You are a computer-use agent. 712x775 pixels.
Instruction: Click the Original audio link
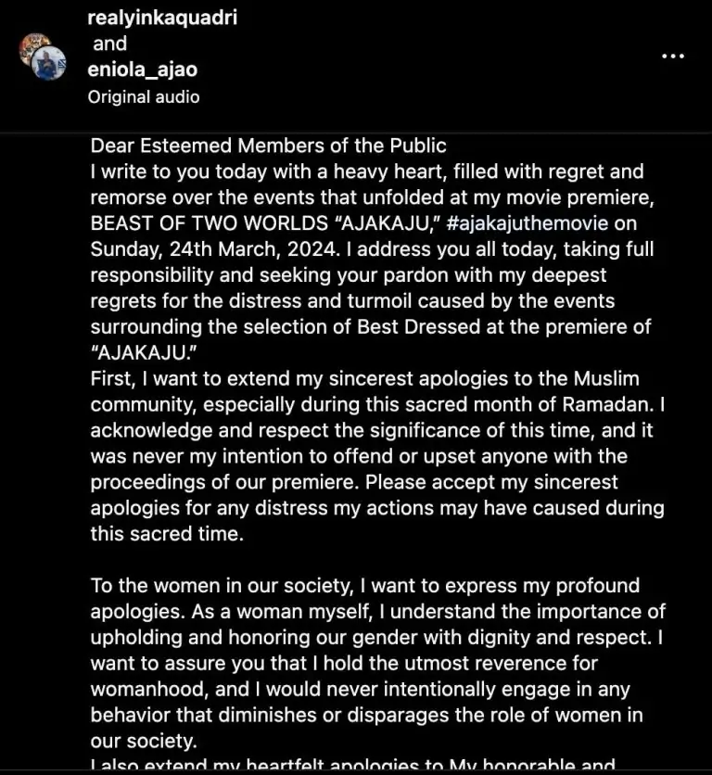pos(144,96)
